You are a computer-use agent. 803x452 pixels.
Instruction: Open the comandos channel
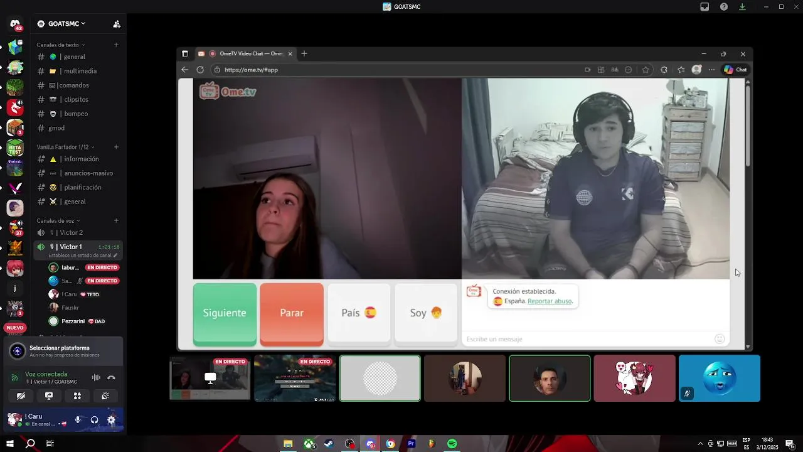[78, 85]
